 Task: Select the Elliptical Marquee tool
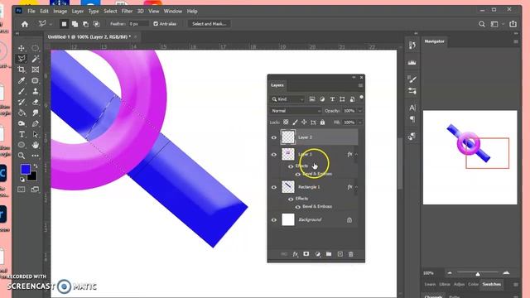tap(35, 48)
